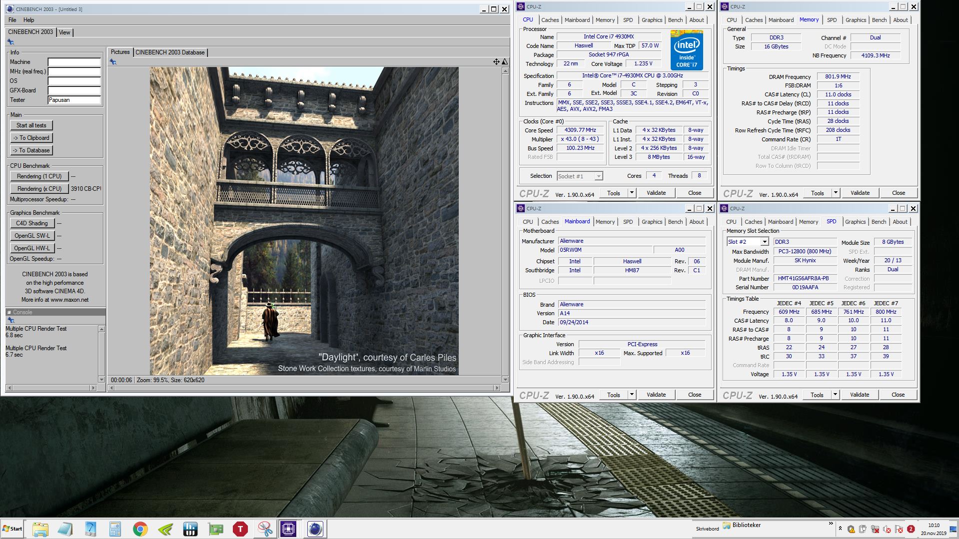Open the Graphics tab in SPD window

(855, 222)
